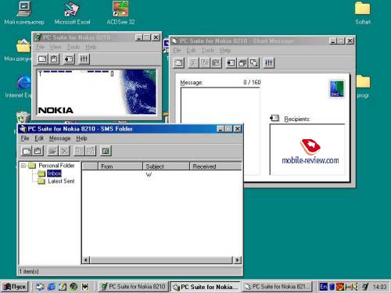Click the recipients address book icon
Image resolution: width=391 pixels, height=293 pixels.
(x=274, y=118)
